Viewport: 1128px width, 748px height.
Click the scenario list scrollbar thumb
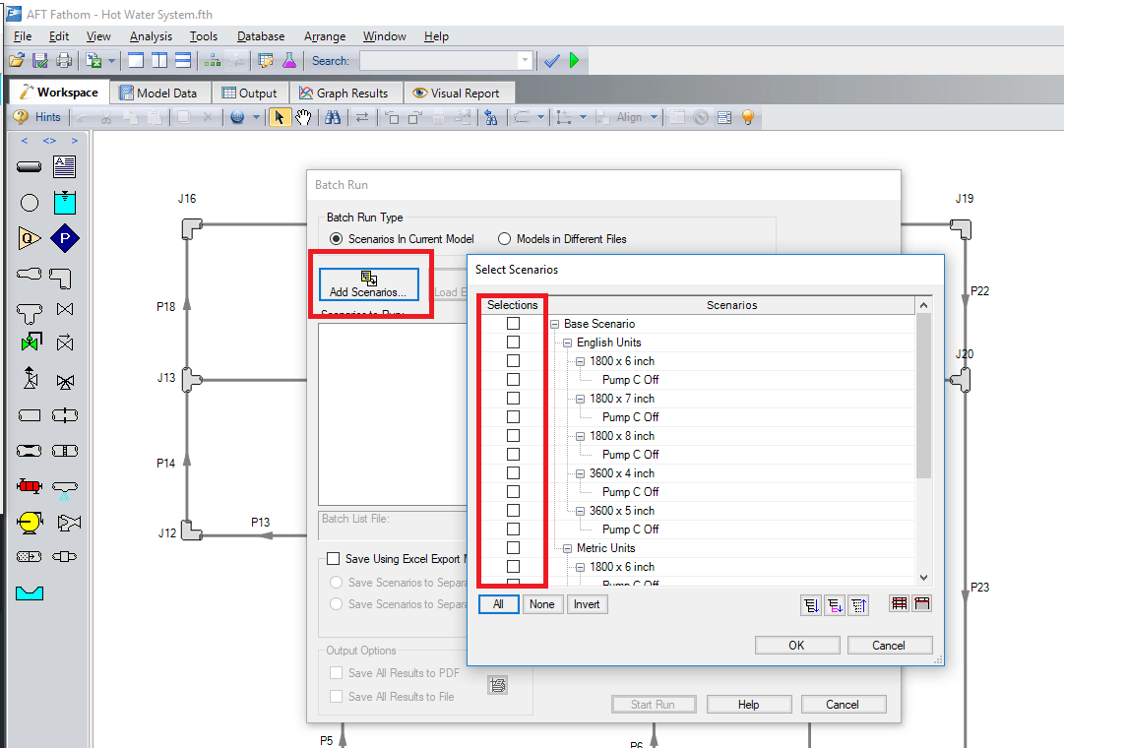(x=923, y=396)
